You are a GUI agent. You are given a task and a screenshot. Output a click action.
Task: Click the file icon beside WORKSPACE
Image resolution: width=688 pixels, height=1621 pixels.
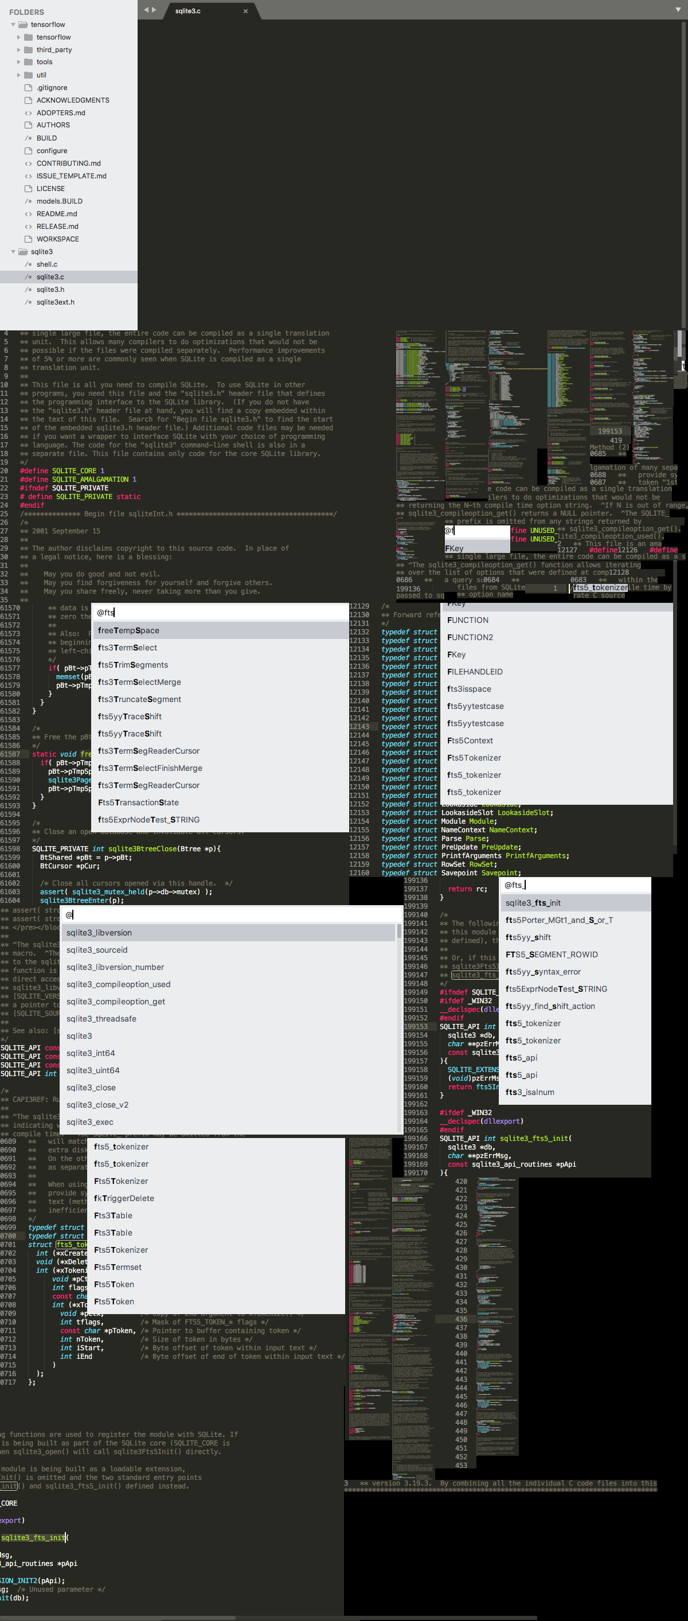[28, 239]
